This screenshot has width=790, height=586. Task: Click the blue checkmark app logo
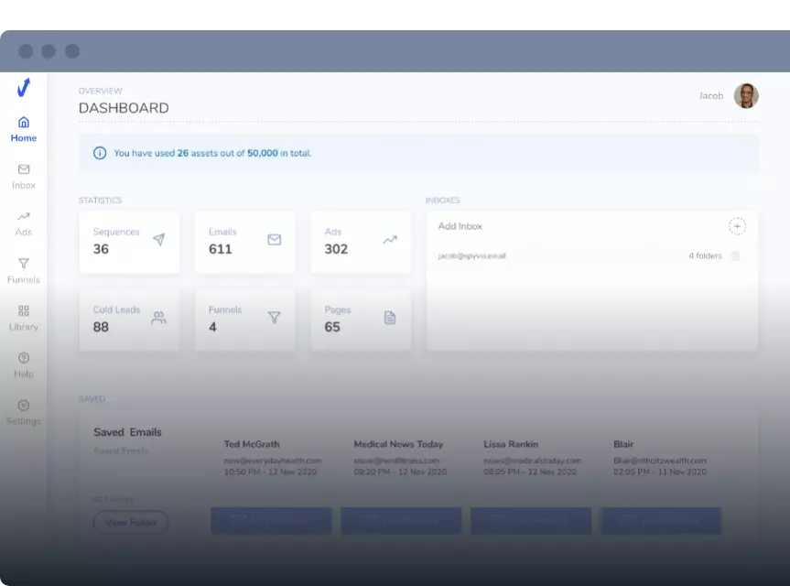point(24,88)
